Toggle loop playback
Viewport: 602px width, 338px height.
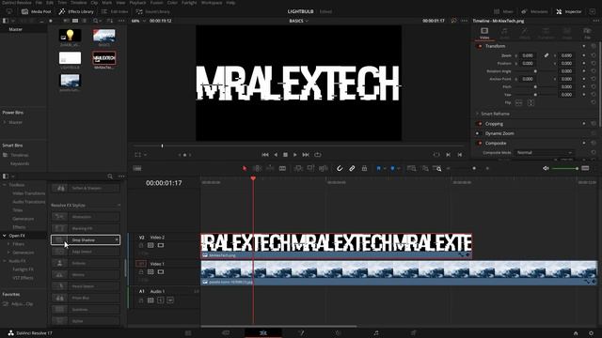[x=318, y=154]
